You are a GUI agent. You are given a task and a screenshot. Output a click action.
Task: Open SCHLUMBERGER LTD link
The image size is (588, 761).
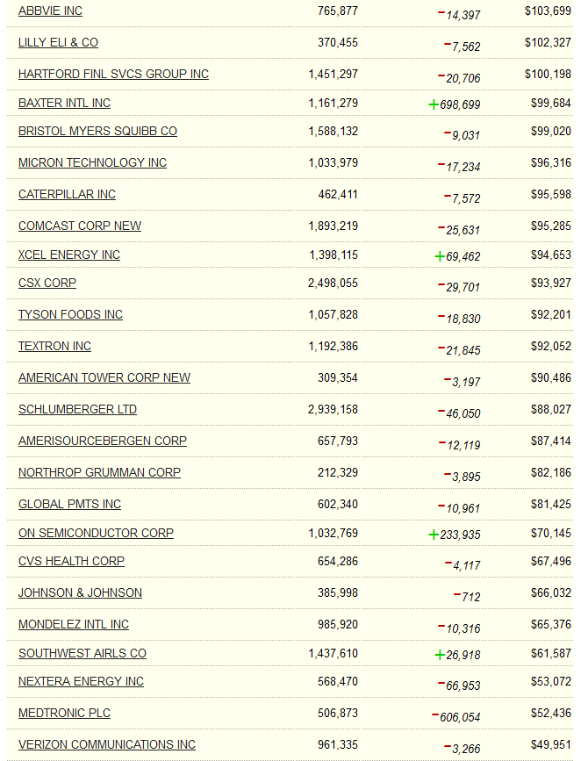pos(77,409)
